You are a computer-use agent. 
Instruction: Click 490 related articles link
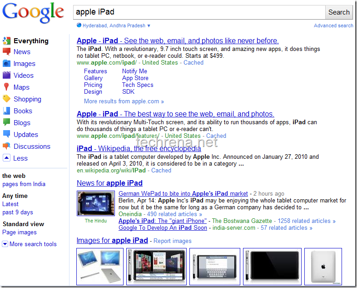click(x=174, y=214)
